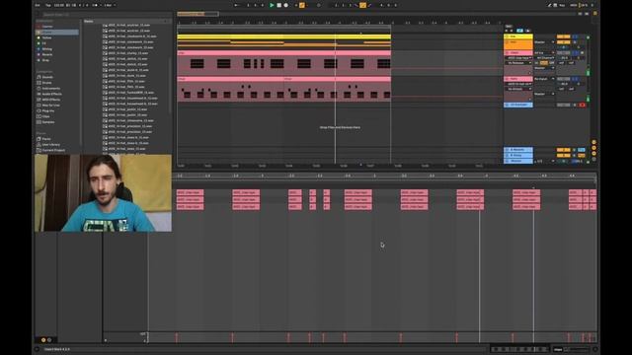Stop playback with the Stop button
Viewport: 632px width, 355px height.
(x=278, y=5)
